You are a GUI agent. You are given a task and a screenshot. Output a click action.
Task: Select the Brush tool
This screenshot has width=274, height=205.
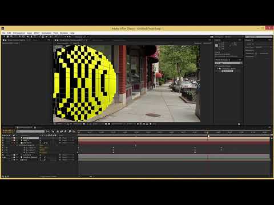pos(39,36)
